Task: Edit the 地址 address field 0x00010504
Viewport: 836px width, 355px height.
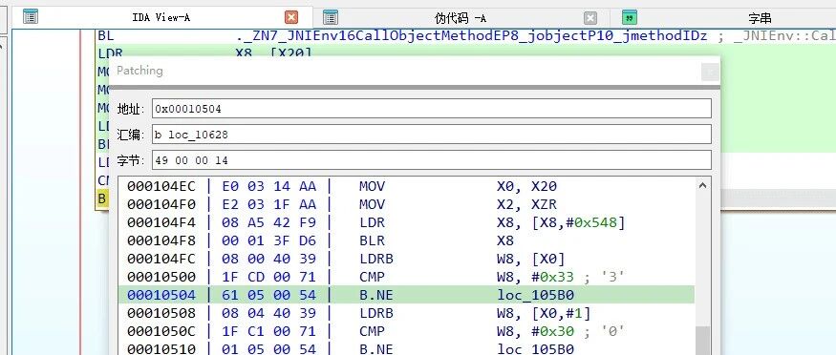Action: pos(431,109)
